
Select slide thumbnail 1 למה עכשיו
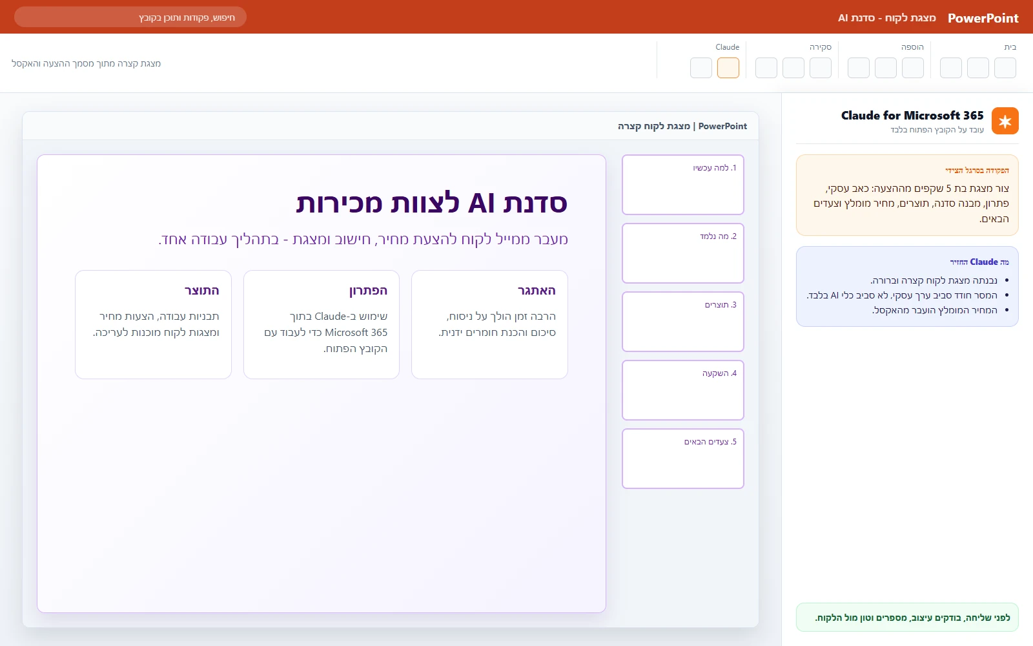683,185
